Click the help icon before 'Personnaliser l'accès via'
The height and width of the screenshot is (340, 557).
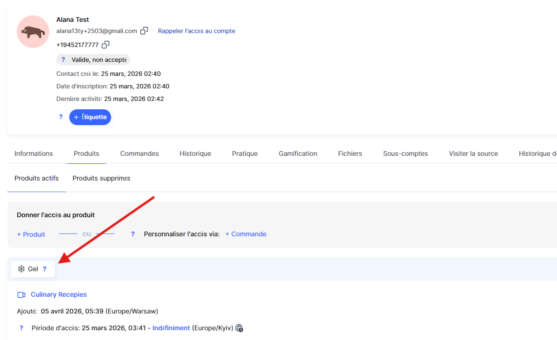click(x=133, y=234)
